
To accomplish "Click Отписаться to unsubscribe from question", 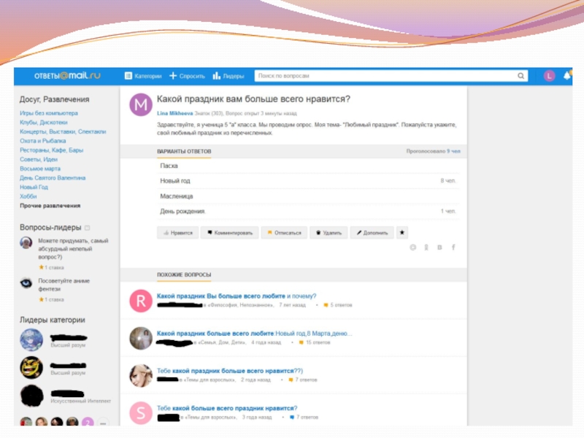I will coord(283,233).
